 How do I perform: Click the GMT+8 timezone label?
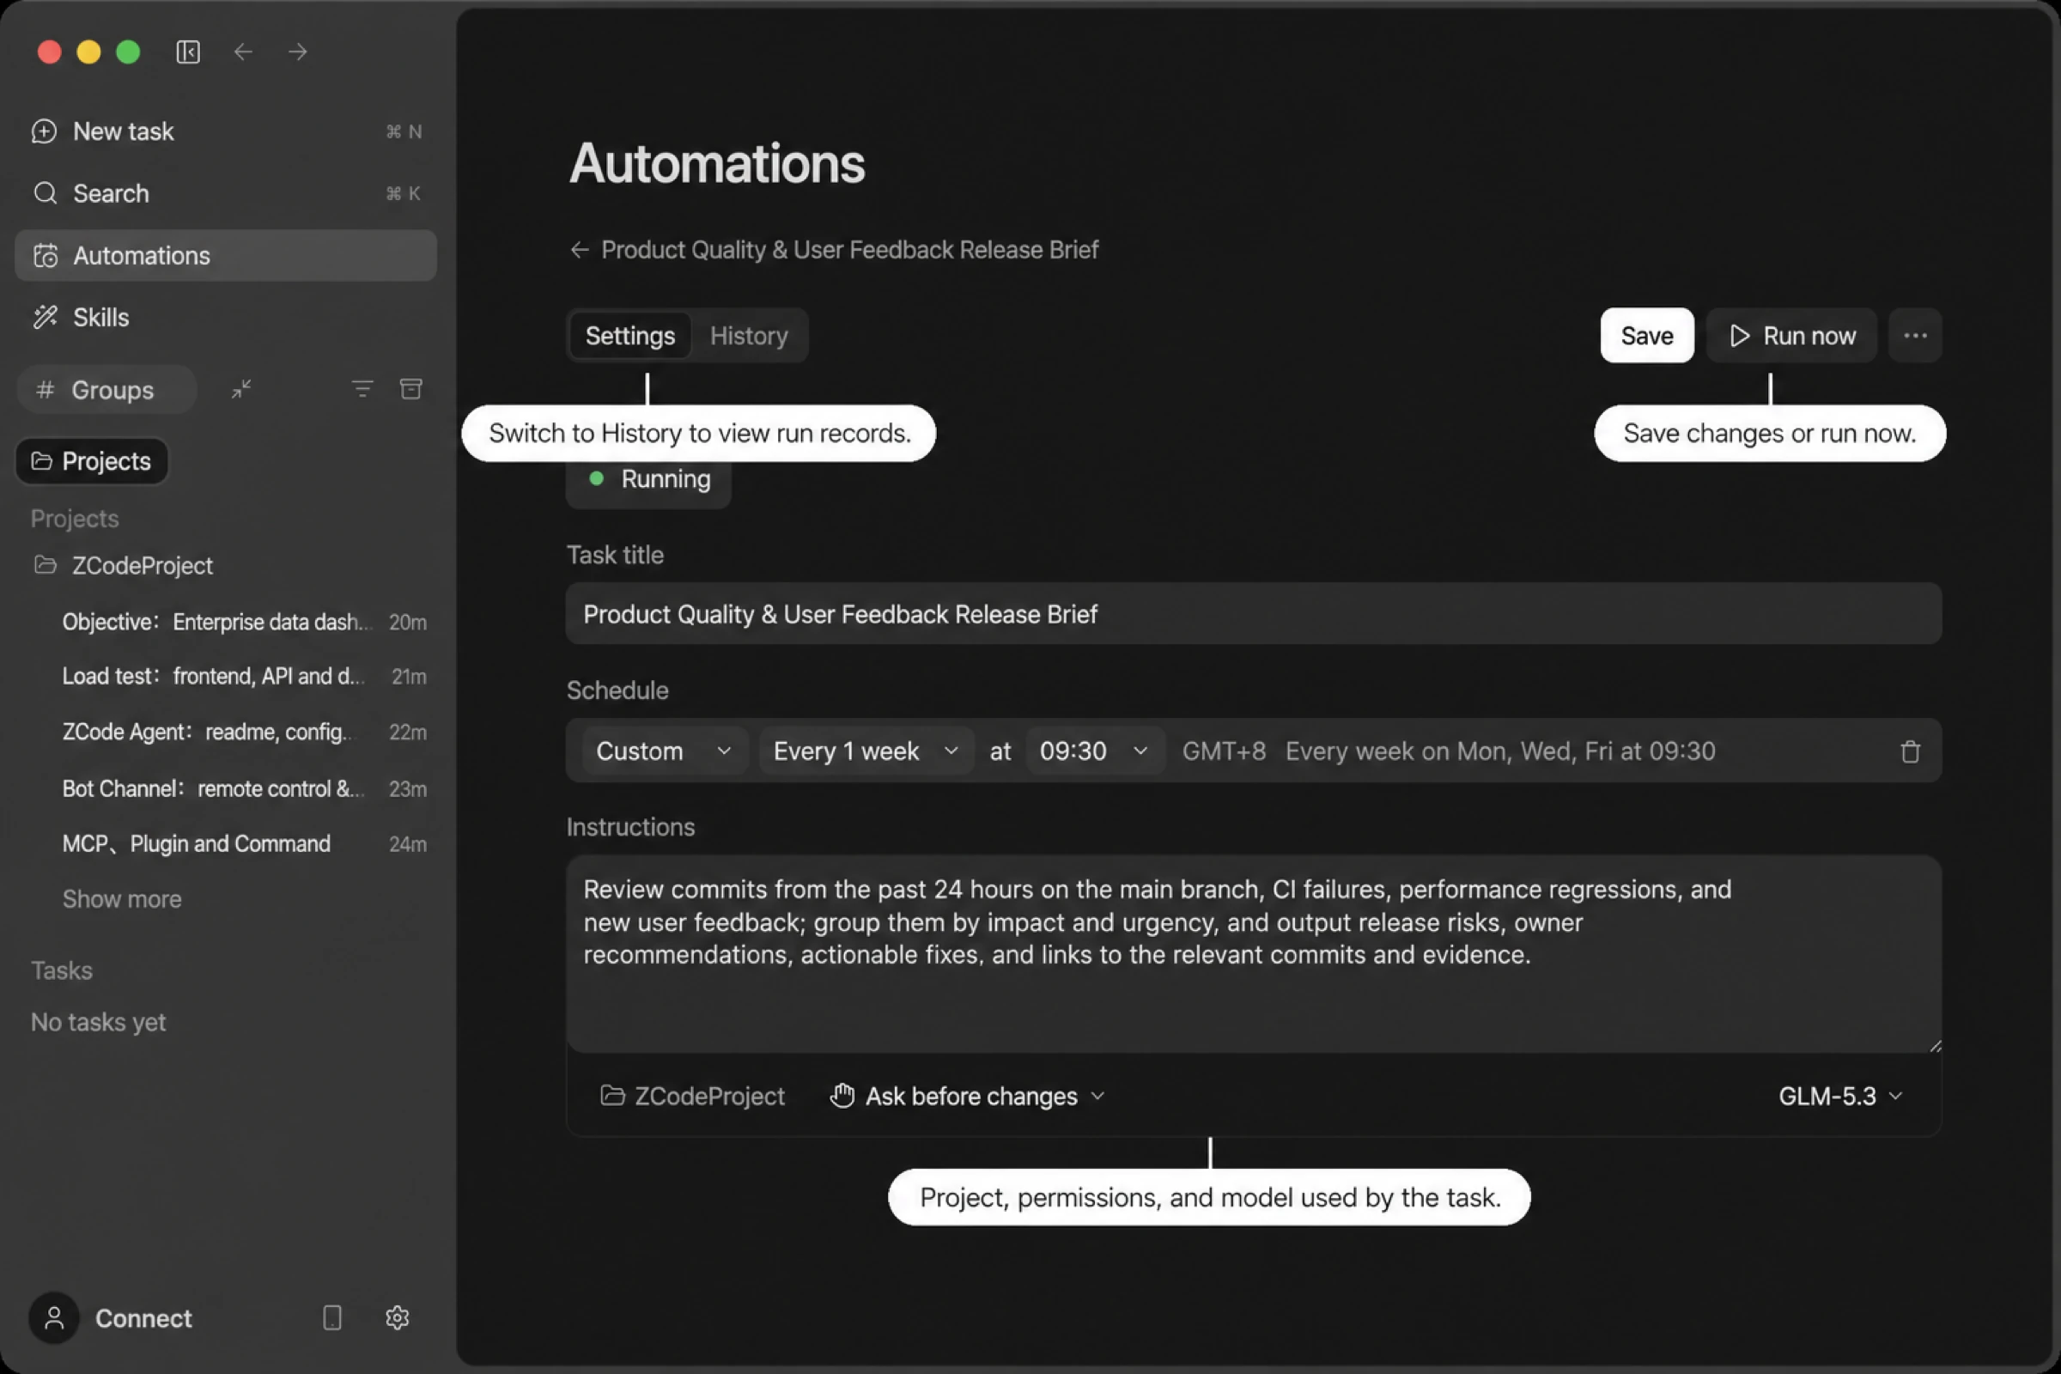(x=1223, y=752)
